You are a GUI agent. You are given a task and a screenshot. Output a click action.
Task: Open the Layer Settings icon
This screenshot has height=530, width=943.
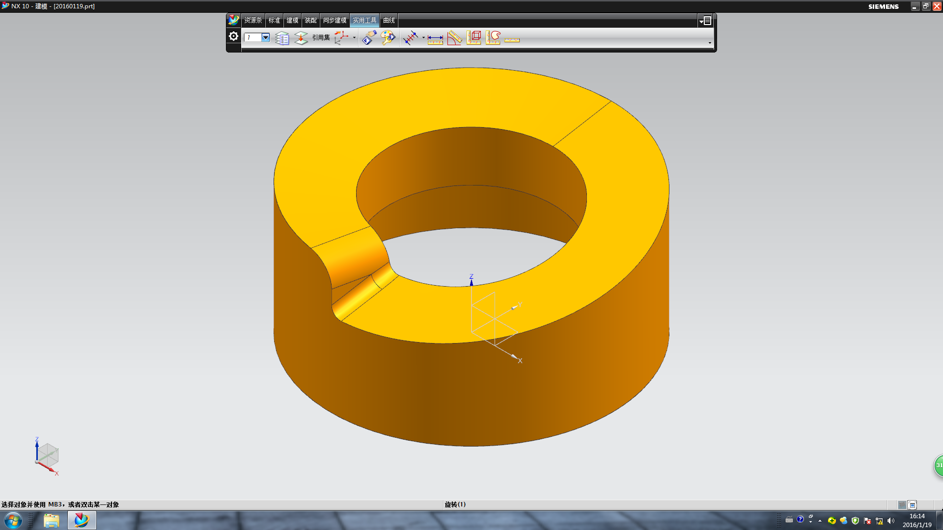pyautogui.click(x=282, y=38)
